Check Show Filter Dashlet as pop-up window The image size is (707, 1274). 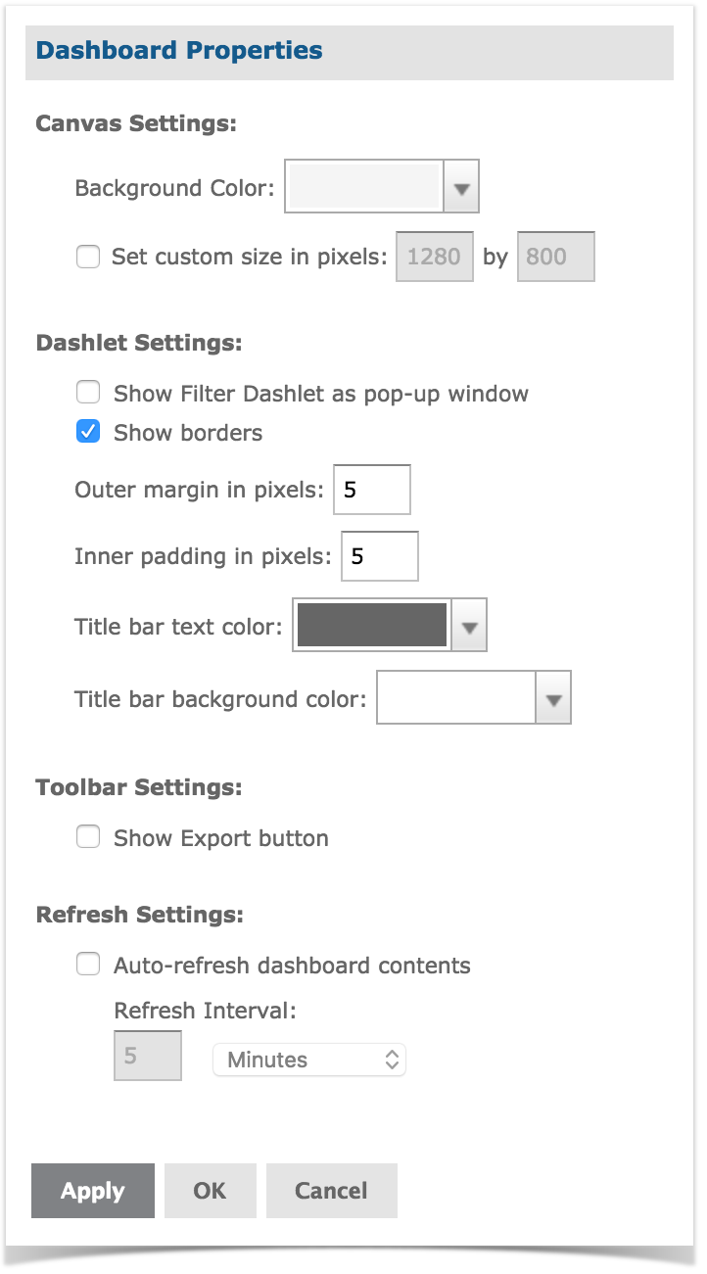pyautogui.click(x=88, y=393)
